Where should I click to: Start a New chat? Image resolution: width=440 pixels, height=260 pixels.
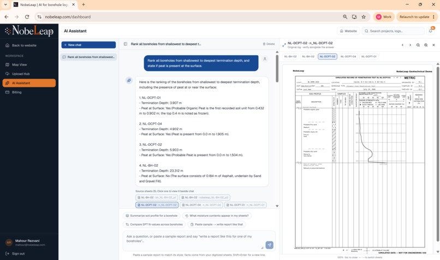pyautogui.click(x=88, y=45)
